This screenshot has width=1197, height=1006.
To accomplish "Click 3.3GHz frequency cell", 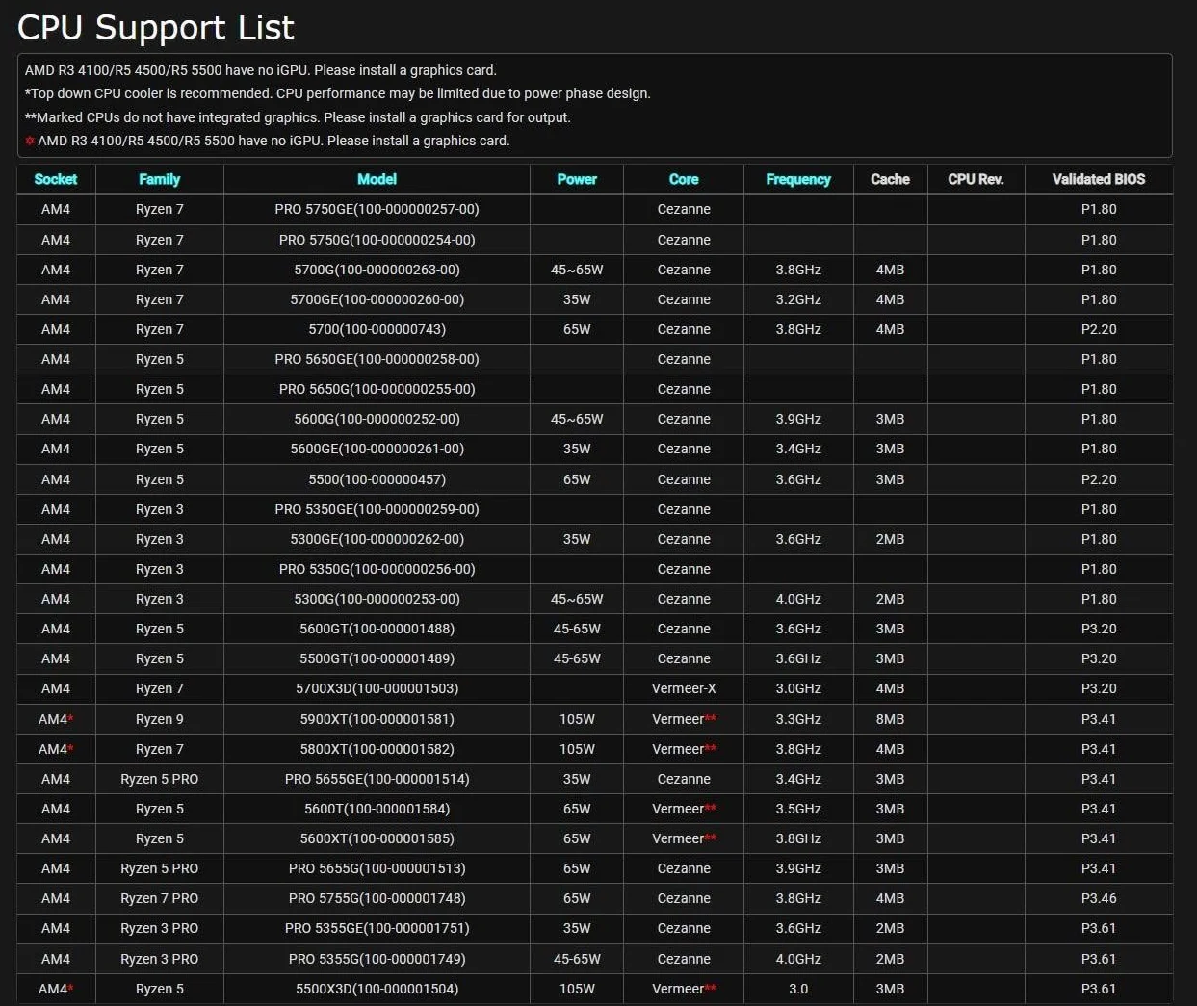I will click(x=798, y=719).
